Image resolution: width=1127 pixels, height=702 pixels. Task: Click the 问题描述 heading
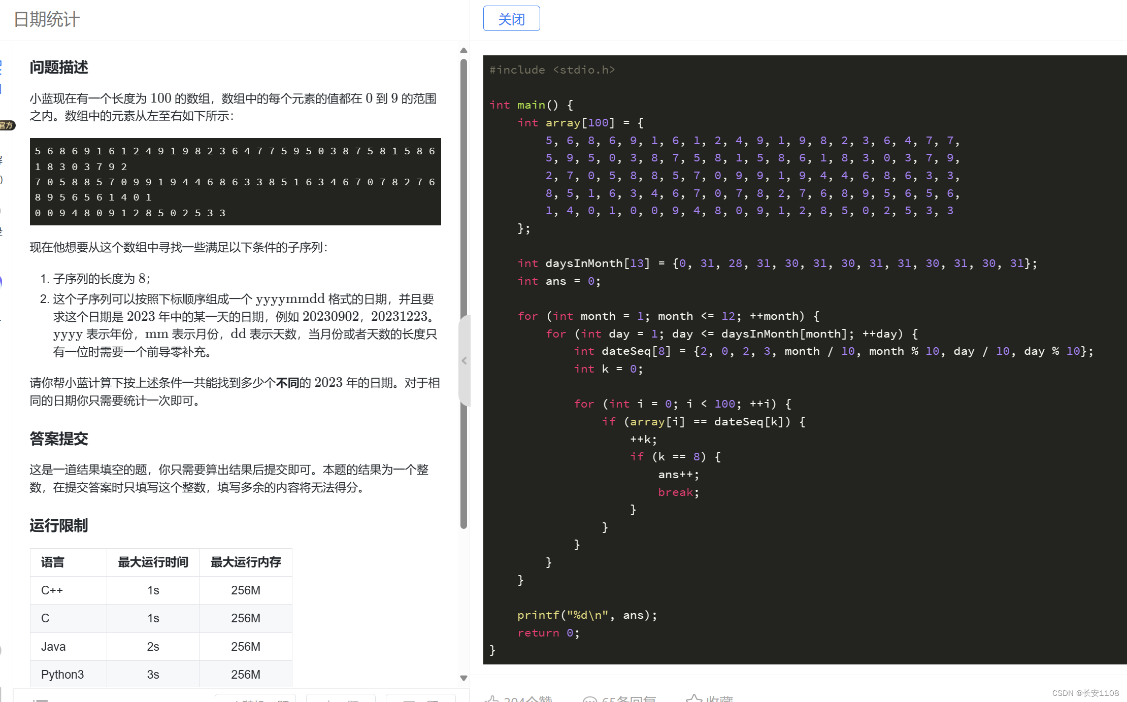pyautogui.click(x=59, y=67)
